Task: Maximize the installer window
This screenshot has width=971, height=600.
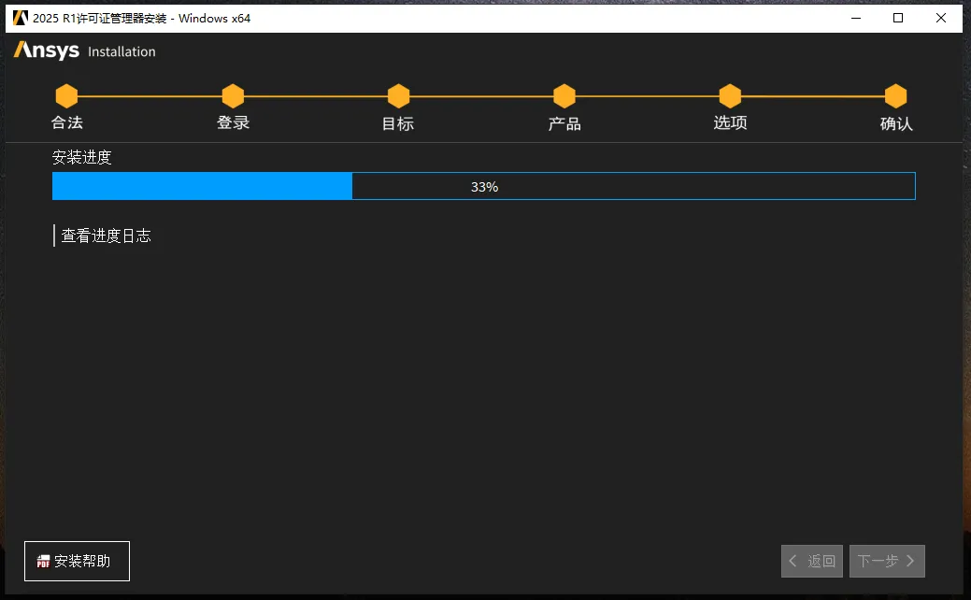Action: pyautogui.click(x=898, y=18)
